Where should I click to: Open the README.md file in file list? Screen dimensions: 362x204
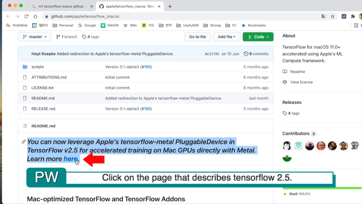pyautogui.click(x=43, y=98)
